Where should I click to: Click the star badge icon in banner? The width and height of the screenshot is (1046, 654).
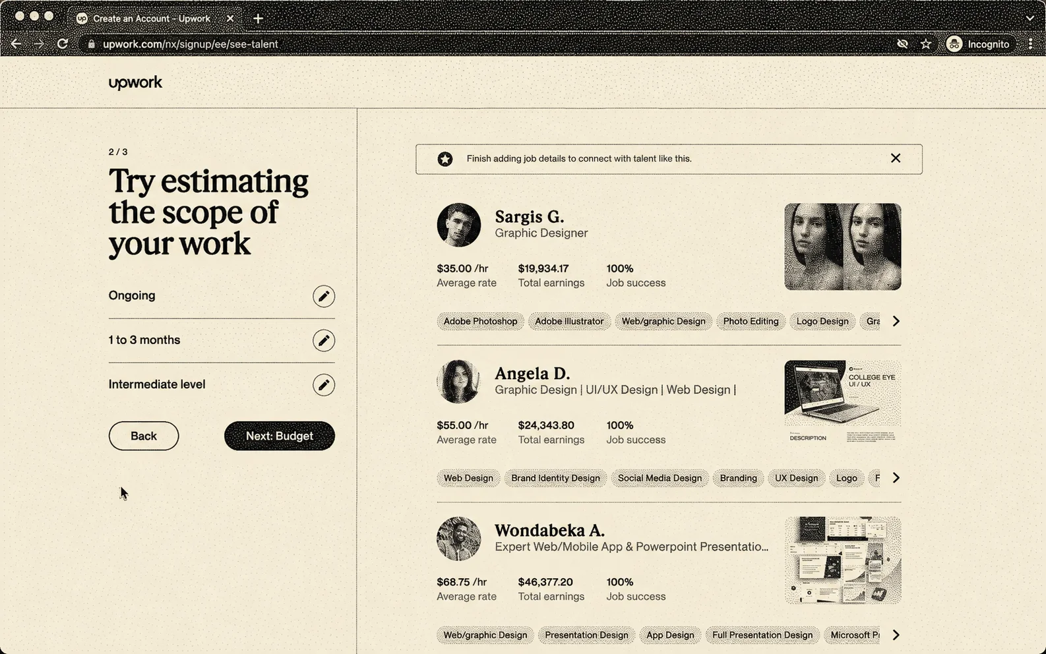pos(445,159)
